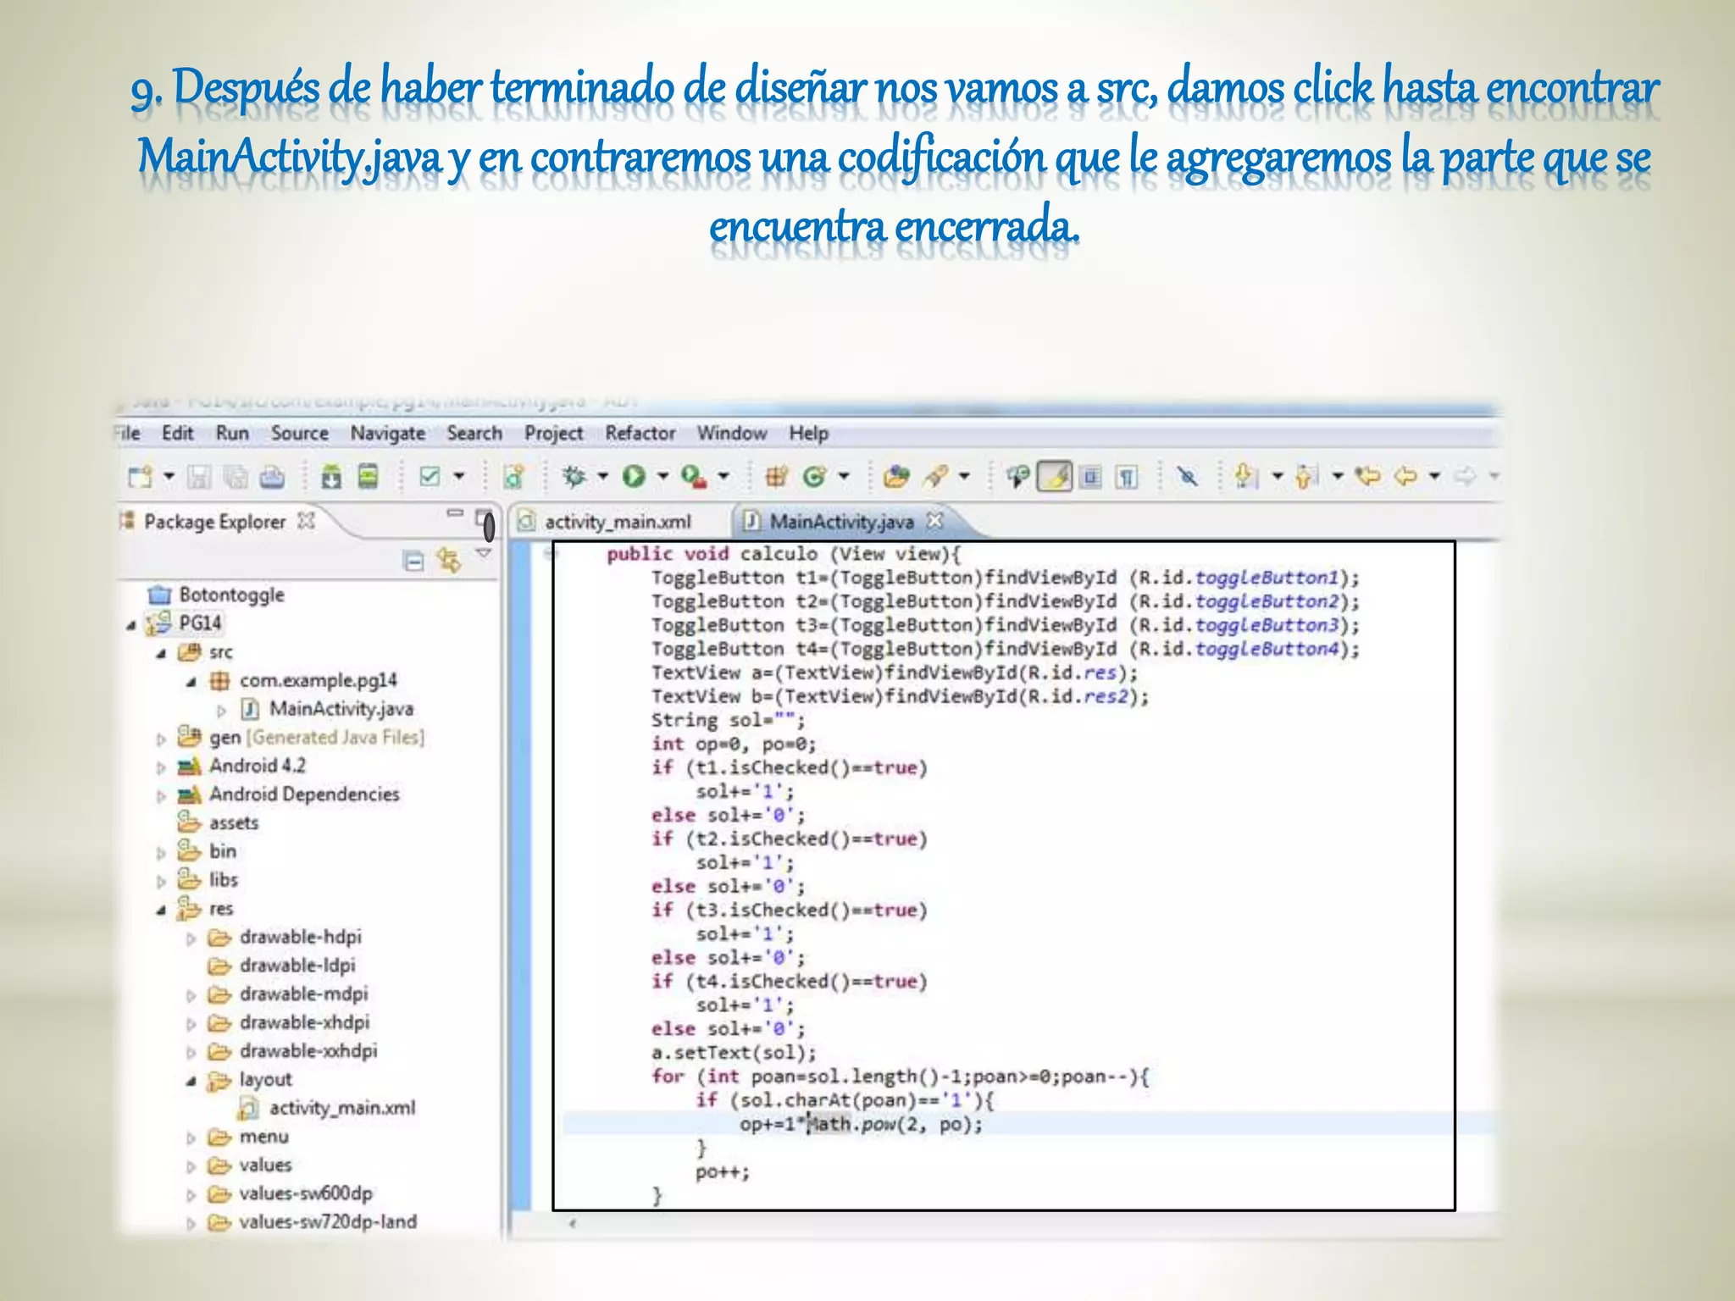1735x1301 pixels.
Task: Open the Debug configurations dropdown arrow
Action: [603, 476]
